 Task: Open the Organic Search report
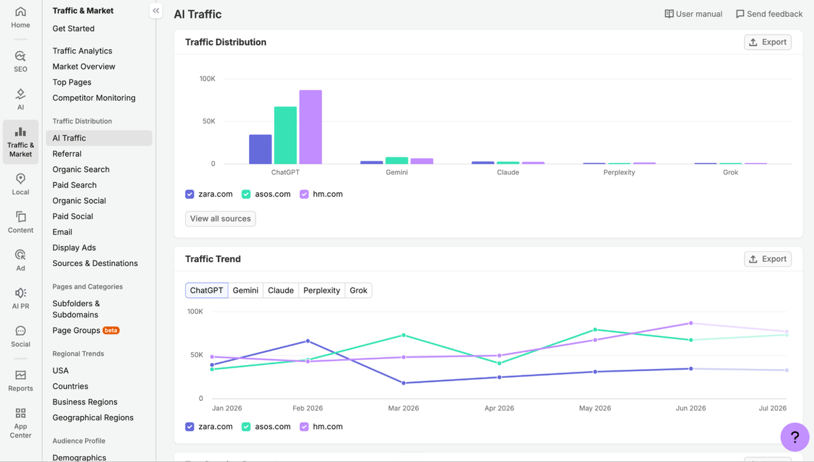(x=81, y=170)
